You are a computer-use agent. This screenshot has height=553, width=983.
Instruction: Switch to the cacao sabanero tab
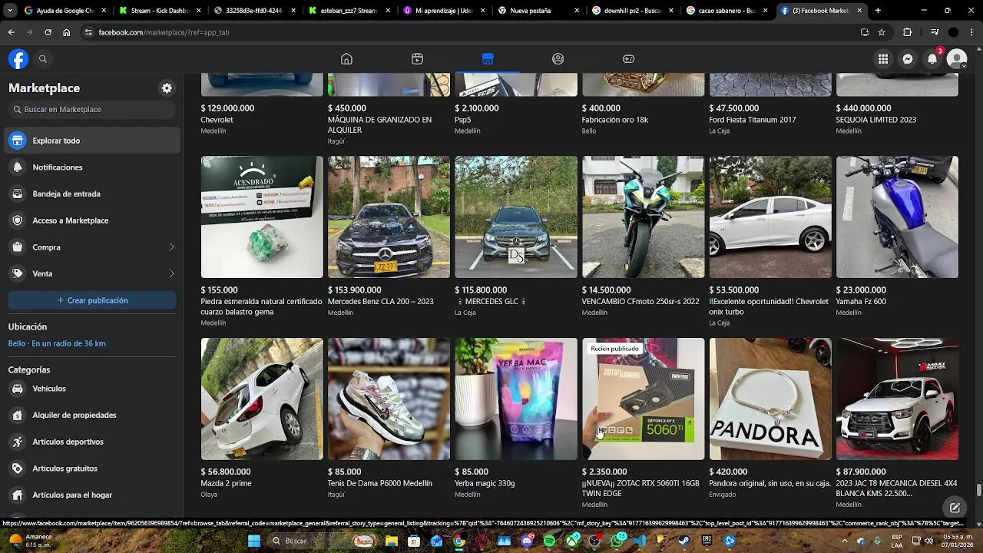726,11
